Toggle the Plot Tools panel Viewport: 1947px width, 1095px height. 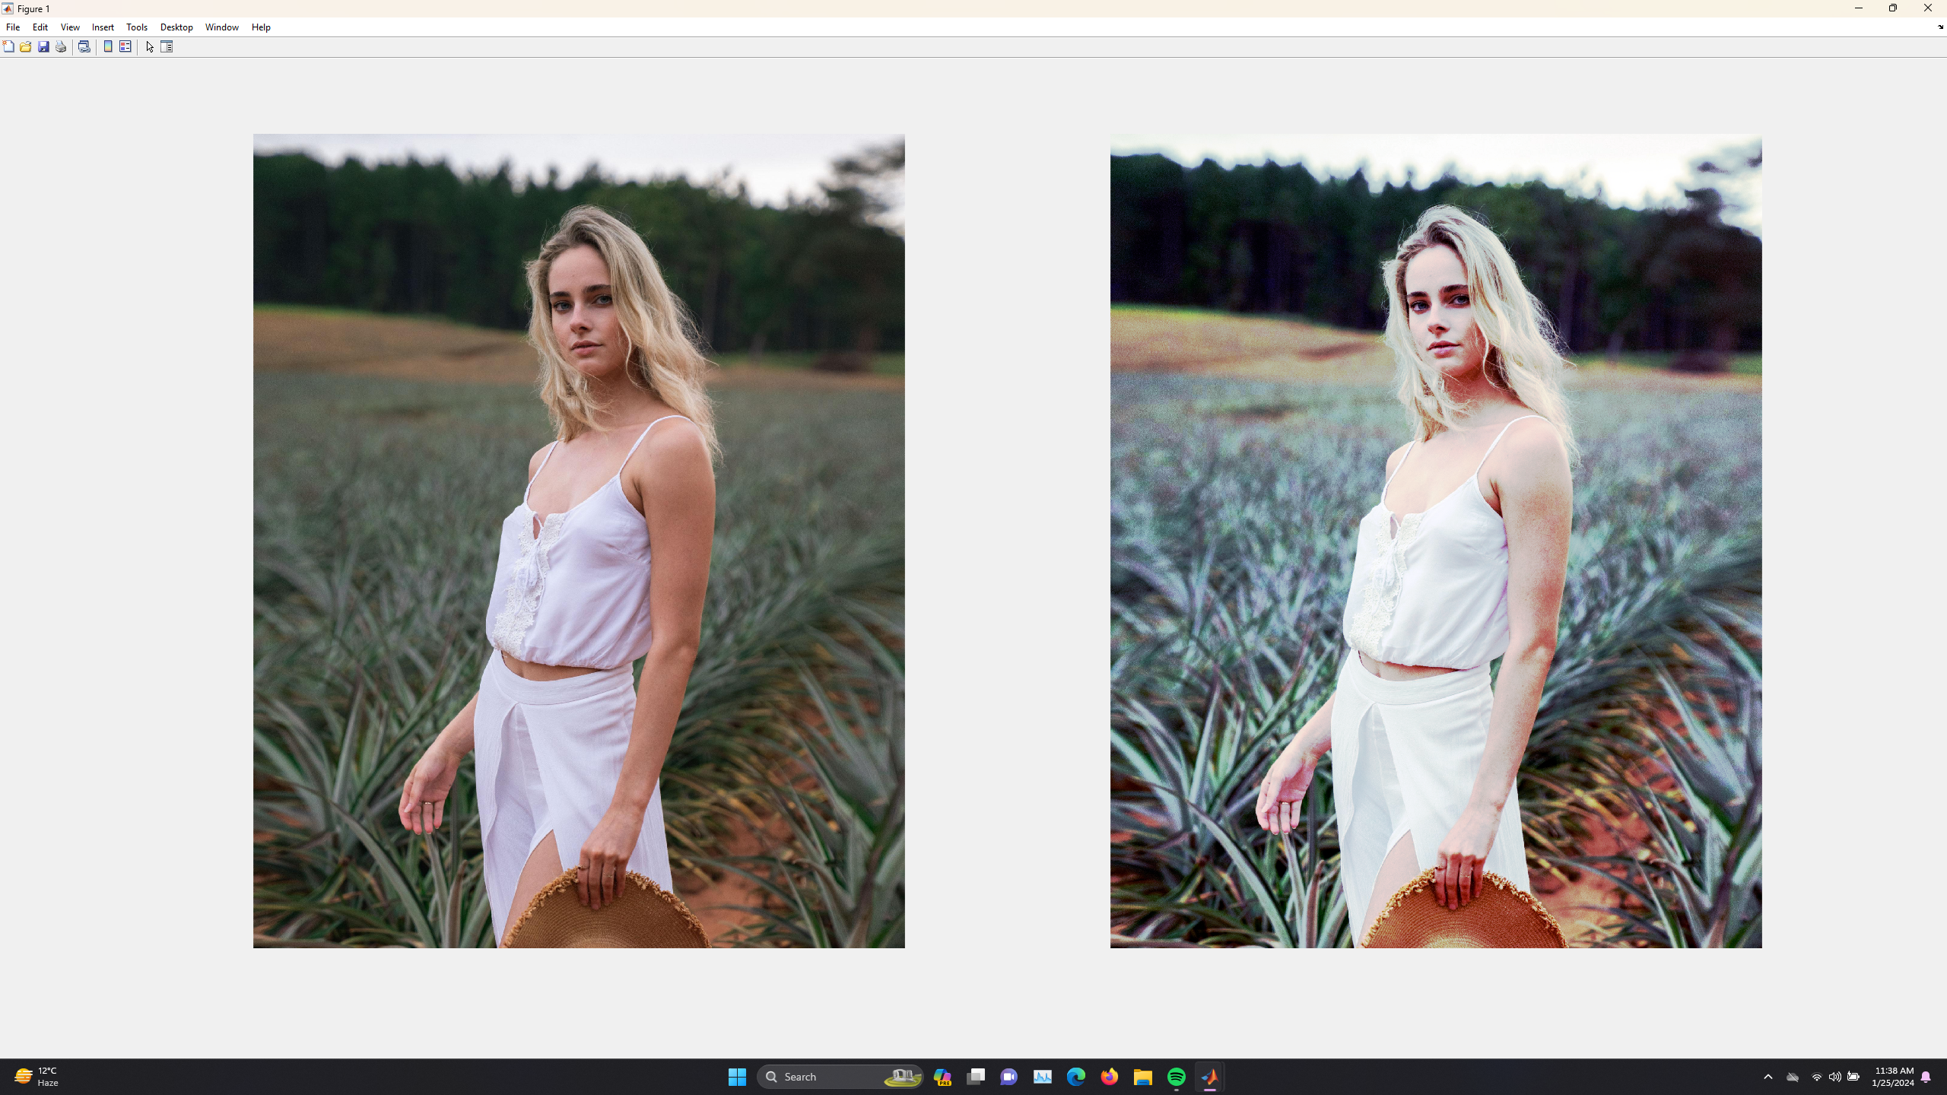(167, 46)
